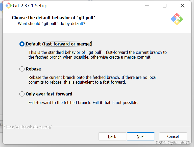The image size is (194, 147).
Task: Click the Git icon in the title bar
Action: 8,6
